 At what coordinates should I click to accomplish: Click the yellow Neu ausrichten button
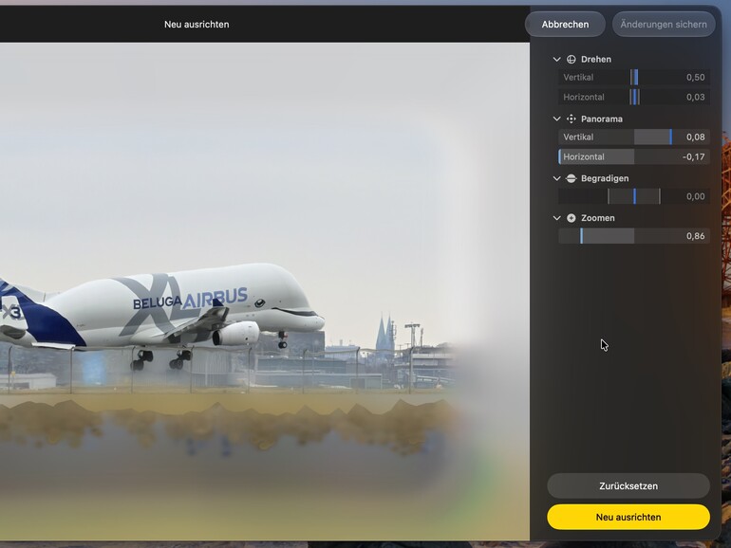tap(628, 518)
